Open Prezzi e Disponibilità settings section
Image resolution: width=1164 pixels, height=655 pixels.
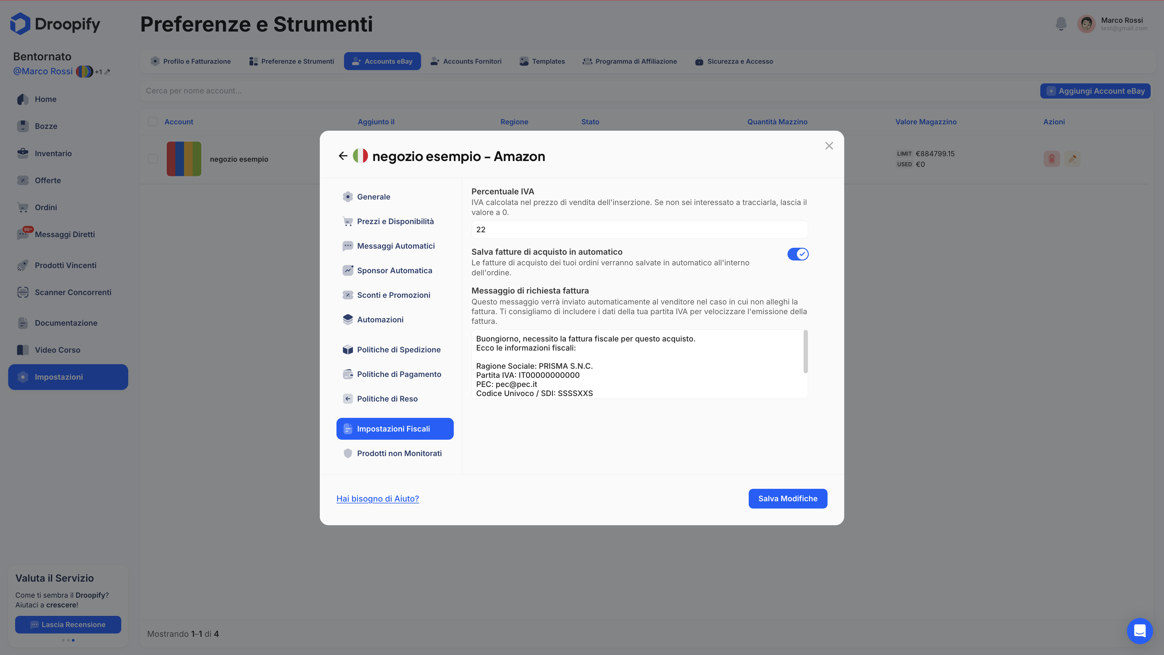pyautogui.click(x=395, y=221)
